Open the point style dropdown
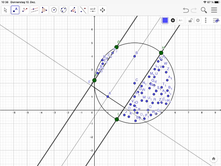The image size is (221, 166). point(173,20)
